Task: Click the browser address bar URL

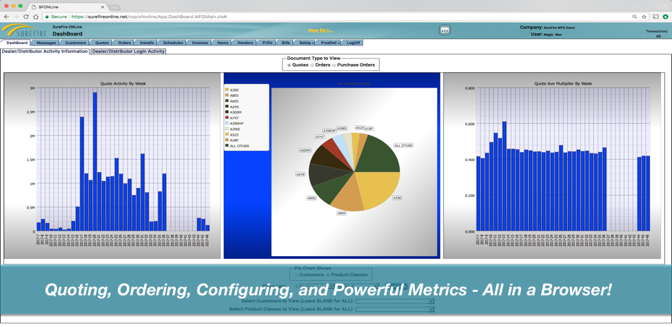Action: (148, 17)
